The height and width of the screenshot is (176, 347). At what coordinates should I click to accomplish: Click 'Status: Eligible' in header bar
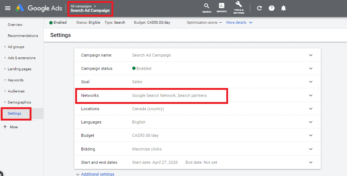(x=88, y=22)
